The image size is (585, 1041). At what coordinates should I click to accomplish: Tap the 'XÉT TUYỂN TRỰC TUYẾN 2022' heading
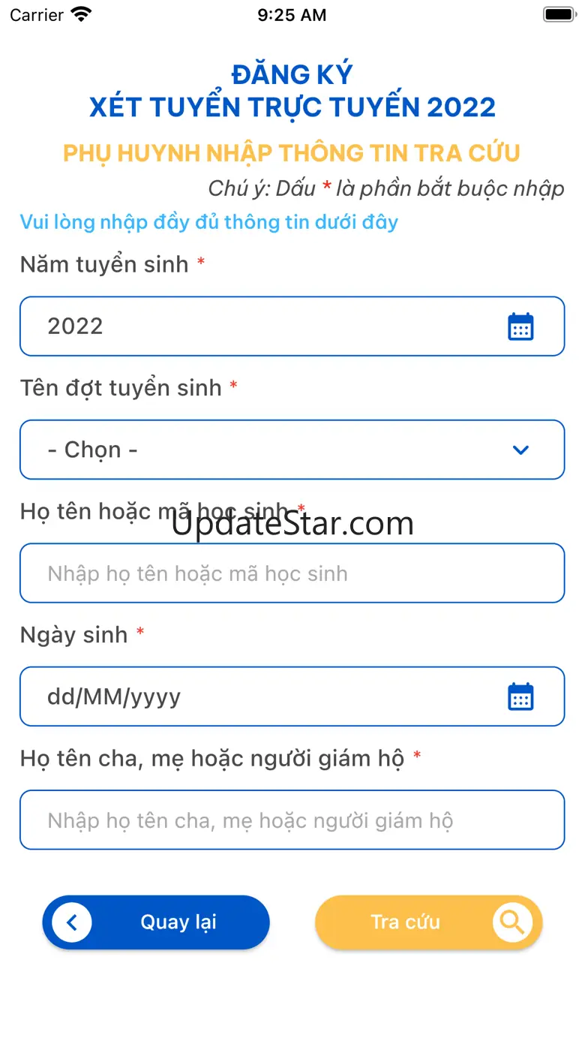tap(292, 107)
